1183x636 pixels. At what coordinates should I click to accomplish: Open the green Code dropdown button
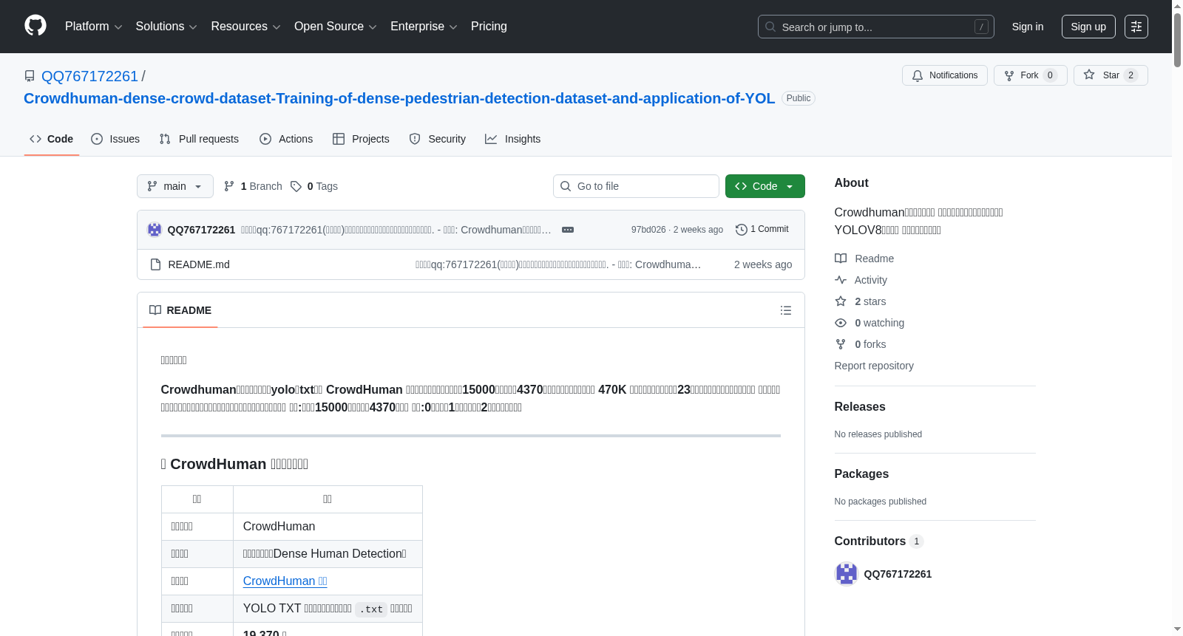(x=765, y=186)
